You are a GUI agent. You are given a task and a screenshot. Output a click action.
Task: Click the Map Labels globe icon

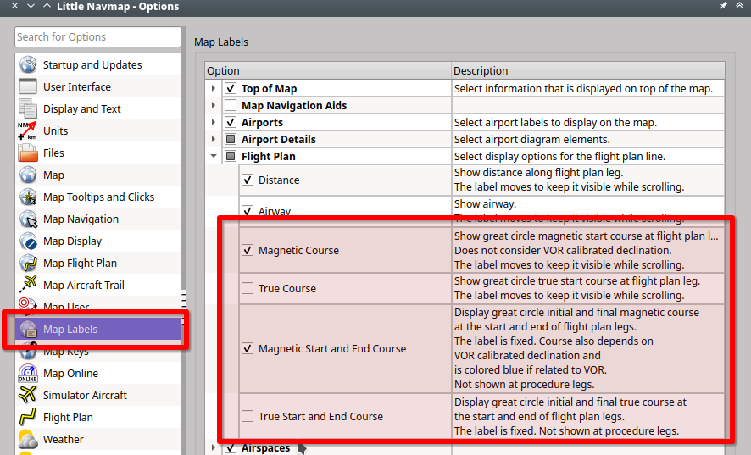pos(28,329)
